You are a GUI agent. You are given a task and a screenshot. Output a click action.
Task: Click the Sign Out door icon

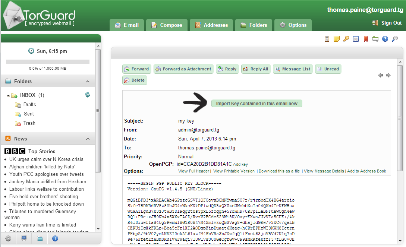tap(375, 23)
